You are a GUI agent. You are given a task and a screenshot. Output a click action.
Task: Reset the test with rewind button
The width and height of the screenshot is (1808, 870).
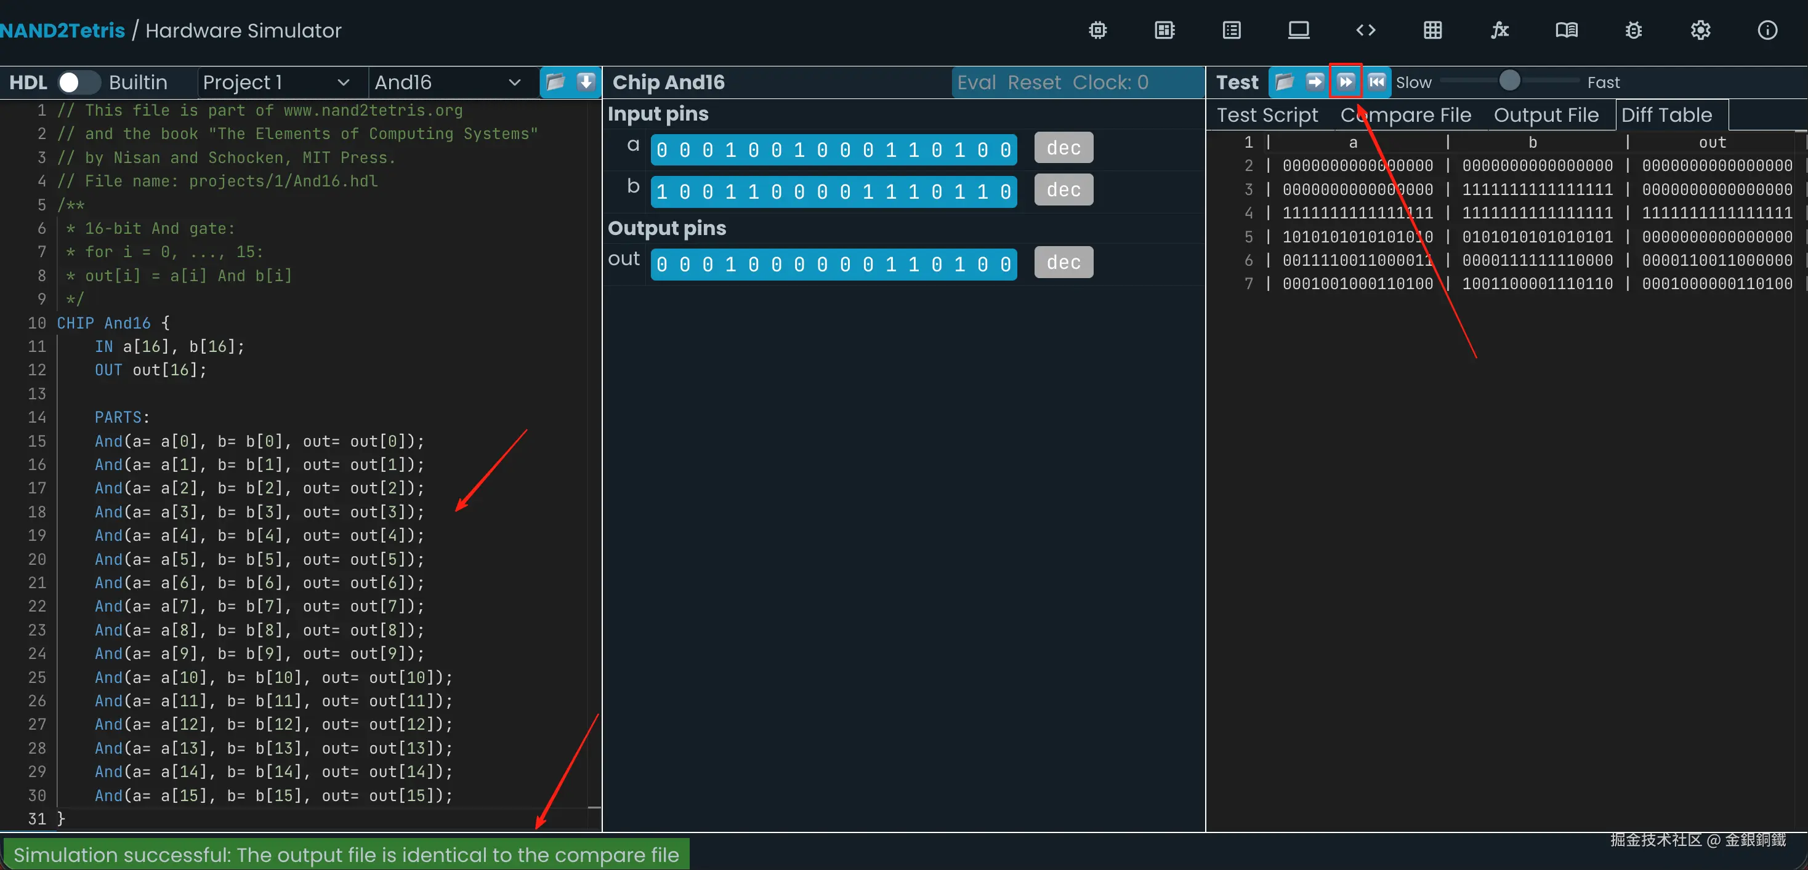(x=1376, y=82)
